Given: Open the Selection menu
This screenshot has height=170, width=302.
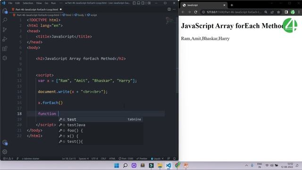Looking at the screenshot, I should 28,3.
